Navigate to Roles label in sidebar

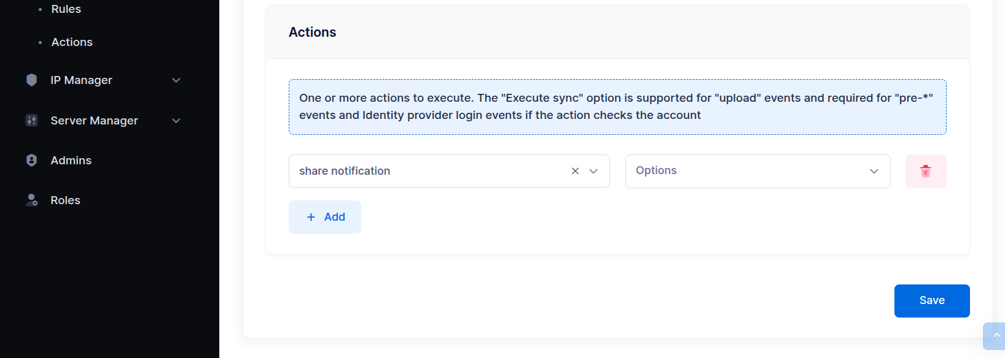66,200
